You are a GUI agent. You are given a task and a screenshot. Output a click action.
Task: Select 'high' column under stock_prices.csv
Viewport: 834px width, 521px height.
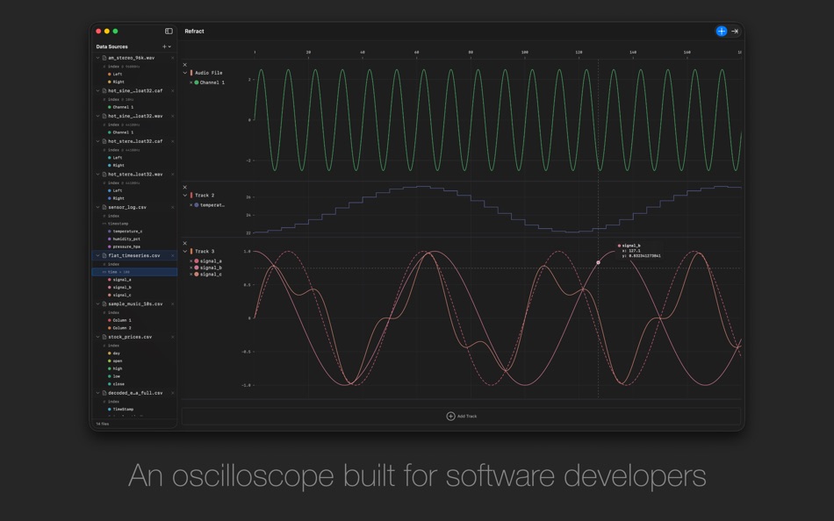click(117, 368)
